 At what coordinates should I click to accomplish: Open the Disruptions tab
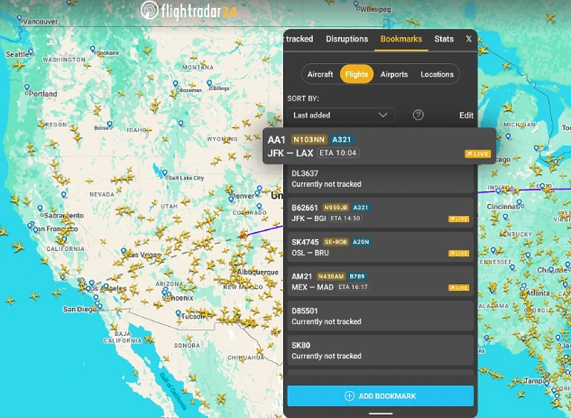point(346,38)
